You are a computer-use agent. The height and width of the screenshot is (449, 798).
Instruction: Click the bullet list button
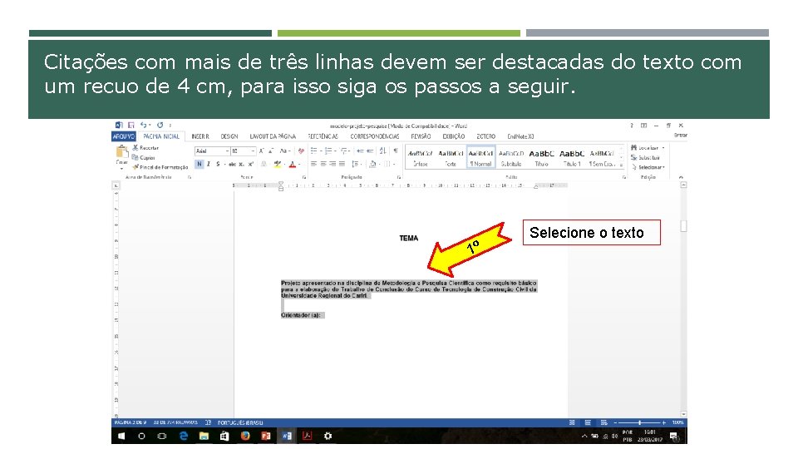click(x=315, y=150)
